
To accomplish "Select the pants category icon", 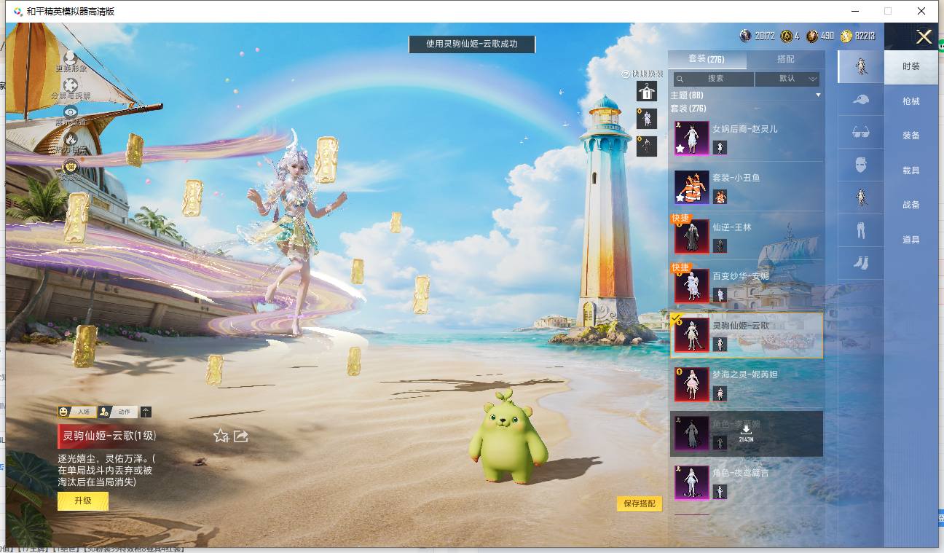I will [860, 230].
